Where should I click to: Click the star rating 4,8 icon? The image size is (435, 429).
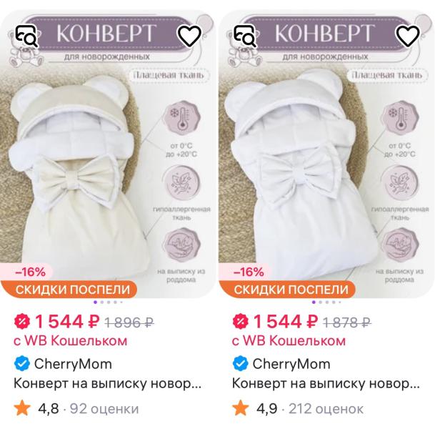[22, 408]
